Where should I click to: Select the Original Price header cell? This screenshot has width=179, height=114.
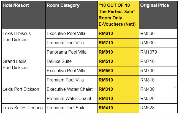coord(158,15)
